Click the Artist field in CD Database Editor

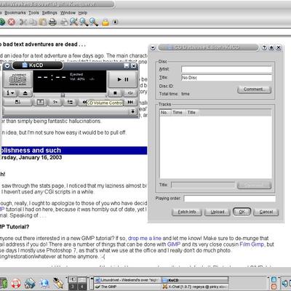coord(226,69)
